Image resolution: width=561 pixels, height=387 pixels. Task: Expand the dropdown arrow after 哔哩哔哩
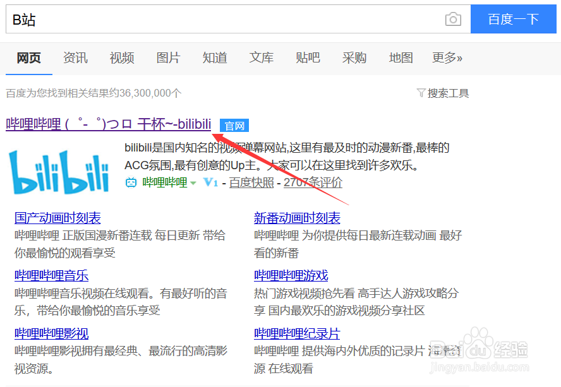click(193, 183)
